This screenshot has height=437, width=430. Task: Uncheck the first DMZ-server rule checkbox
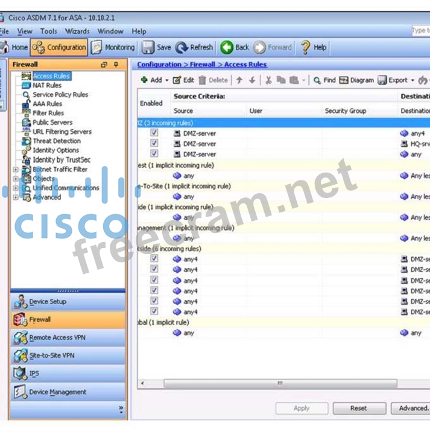pyautogui.click(x=154, y=133)
